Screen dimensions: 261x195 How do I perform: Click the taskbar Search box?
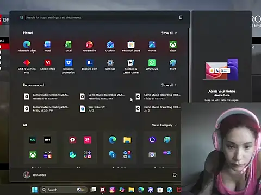click(x=64, y=190)
